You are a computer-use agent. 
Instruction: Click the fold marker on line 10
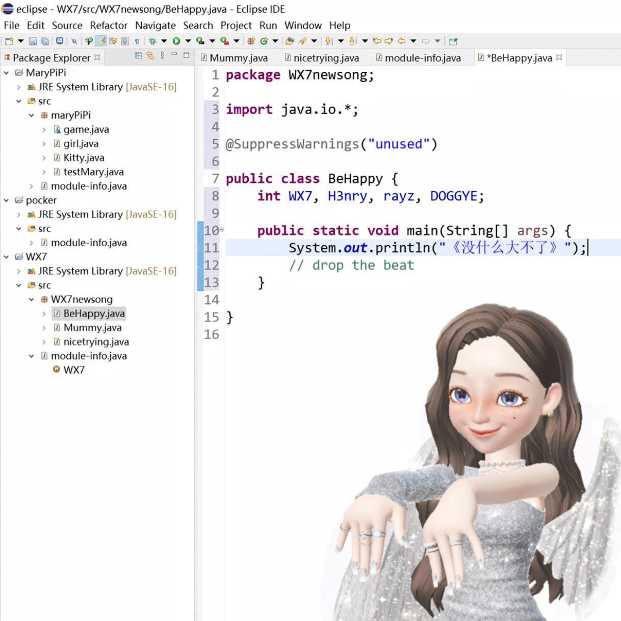pyautogui.click(x=222, y=230)
